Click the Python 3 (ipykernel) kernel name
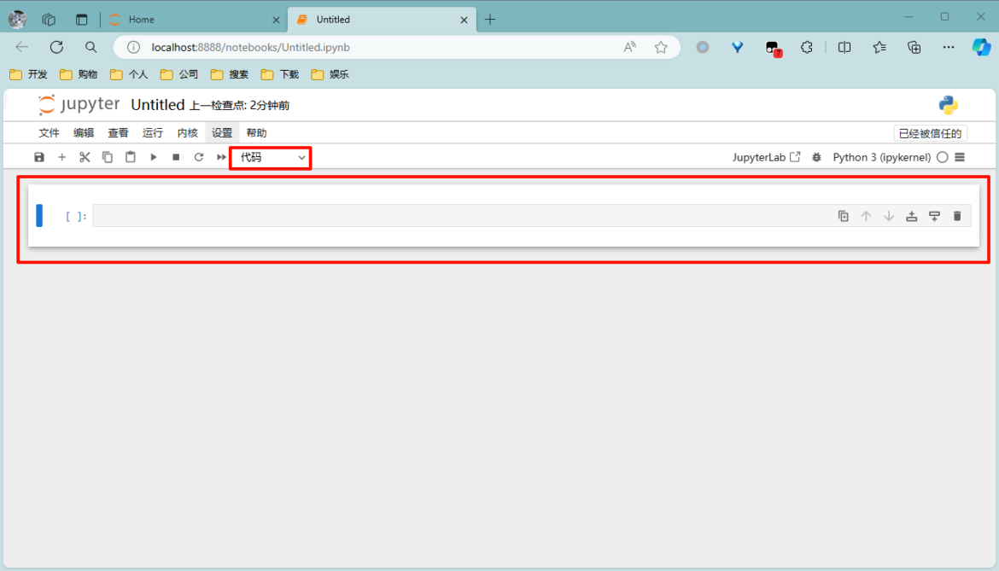The width and height of the screenshot is (999, 571). tap(881, 157)
